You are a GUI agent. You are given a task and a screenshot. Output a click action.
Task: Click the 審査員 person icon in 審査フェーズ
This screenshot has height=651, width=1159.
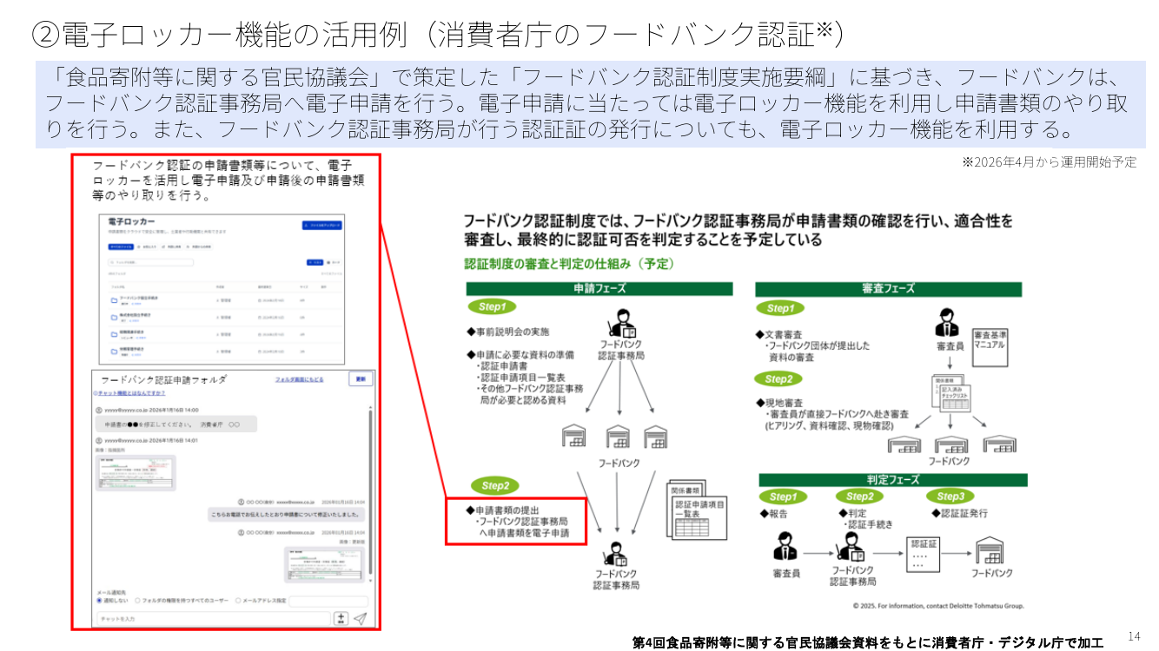click(x=947, y=324)
